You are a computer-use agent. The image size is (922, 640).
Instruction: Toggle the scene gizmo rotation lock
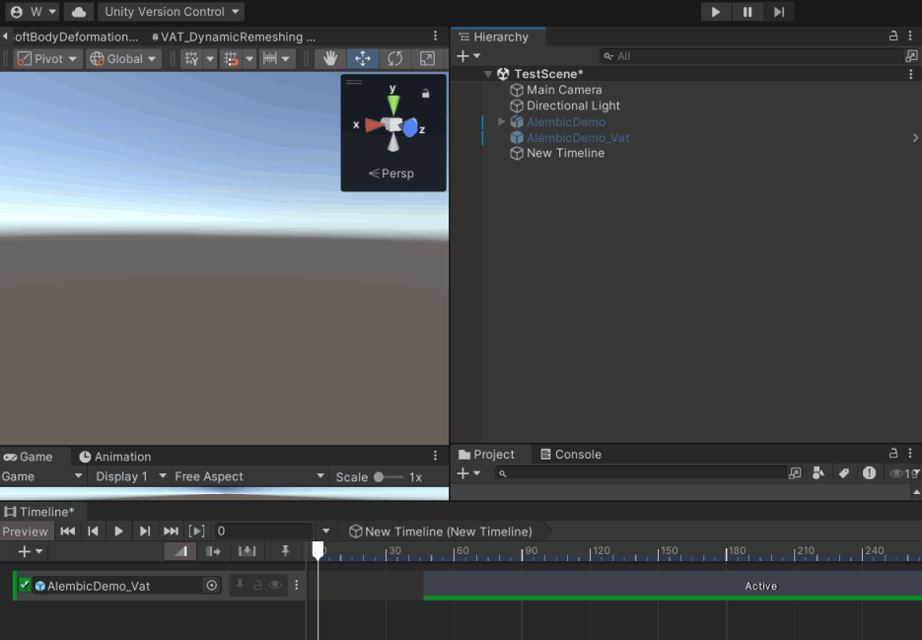[x=426, y=93]
